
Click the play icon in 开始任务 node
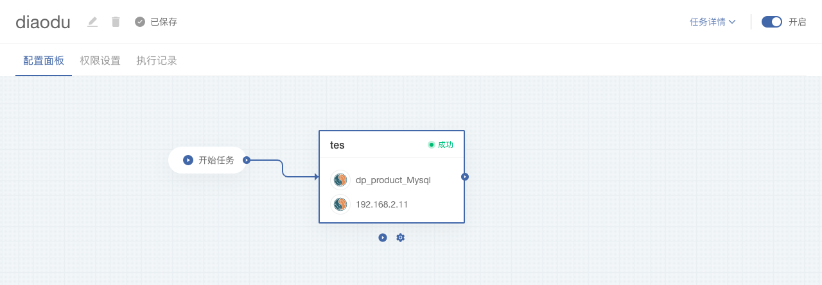188,160
